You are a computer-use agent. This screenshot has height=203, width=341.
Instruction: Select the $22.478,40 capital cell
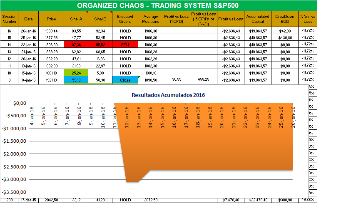pyautogui.click(x=258, y=200)
